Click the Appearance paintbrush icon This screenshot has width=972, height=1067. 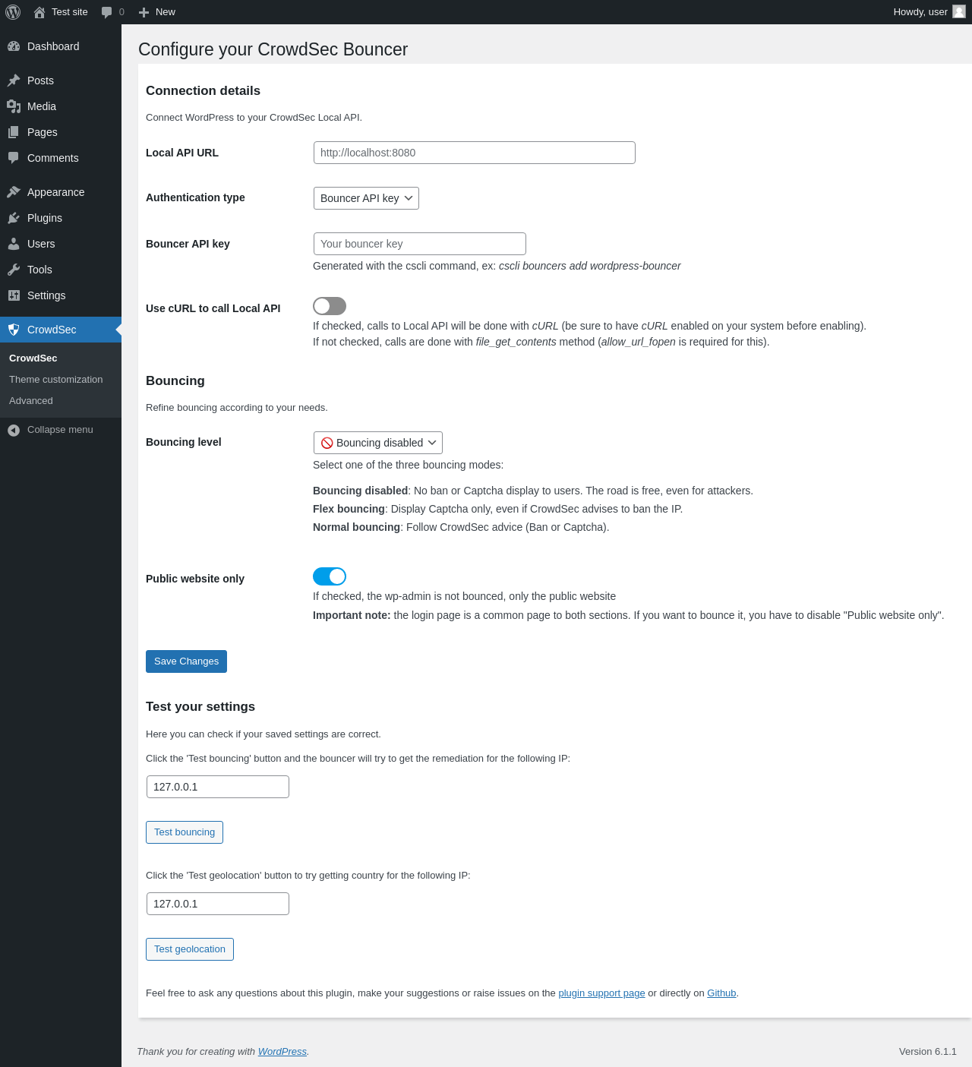tap(14, 192)
